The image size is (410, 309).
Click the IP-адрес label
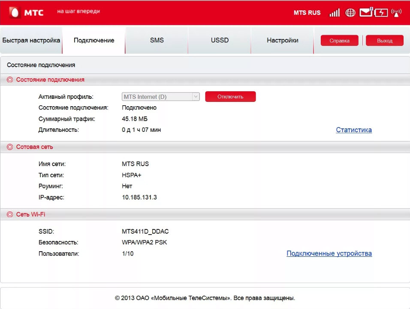coord(51,197)
